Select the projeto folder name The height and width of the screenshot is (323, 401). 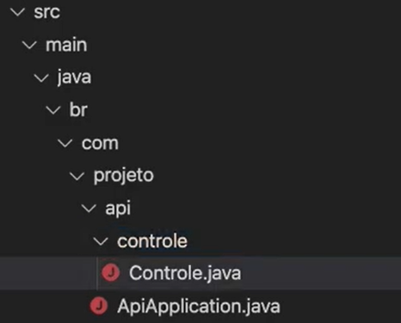tap(124, 176)
